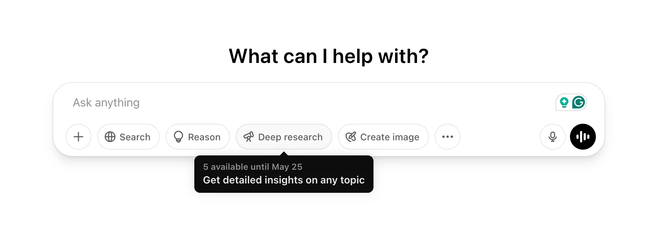
Task: Click the Create image brush icon
Action: (x=351, y=137)
